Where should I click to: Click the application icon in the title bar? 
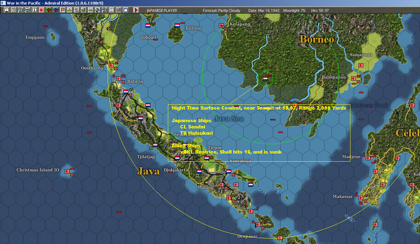3,3
